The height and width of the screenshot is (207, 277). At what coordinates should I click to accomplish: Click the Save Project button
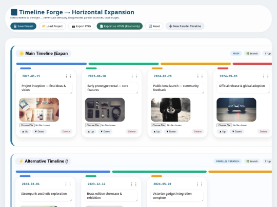pos(23,26)
